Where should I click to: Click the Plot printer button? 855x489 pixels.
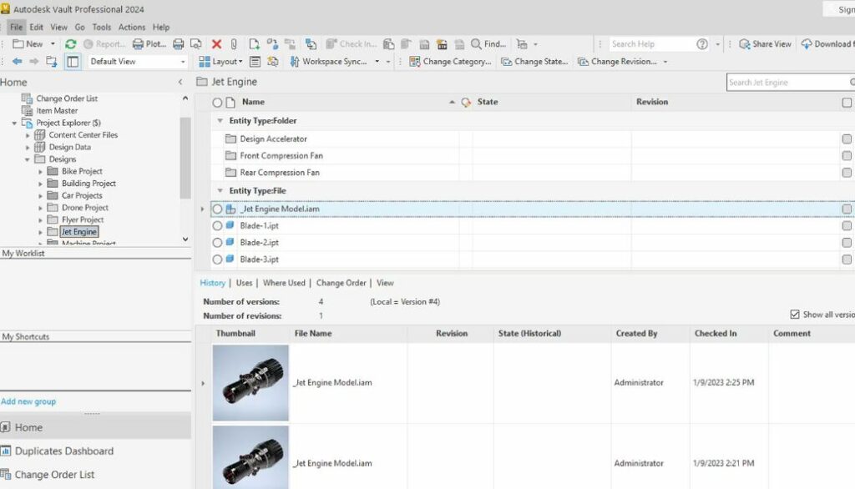click(x=149, y=44)
